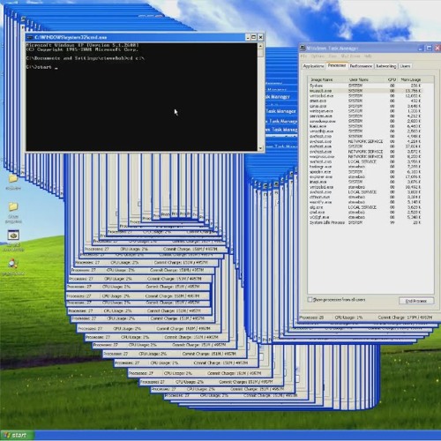Click the cmd window scroll-down arrow
Screen dimensions: 441x441
pos(260,148)
